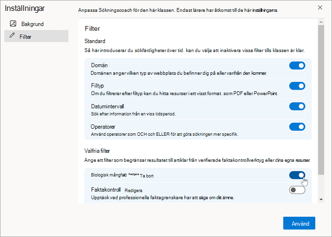Turn off the Filtyp toggle
This screenshot has width=332, height=237.
(297, 86)
